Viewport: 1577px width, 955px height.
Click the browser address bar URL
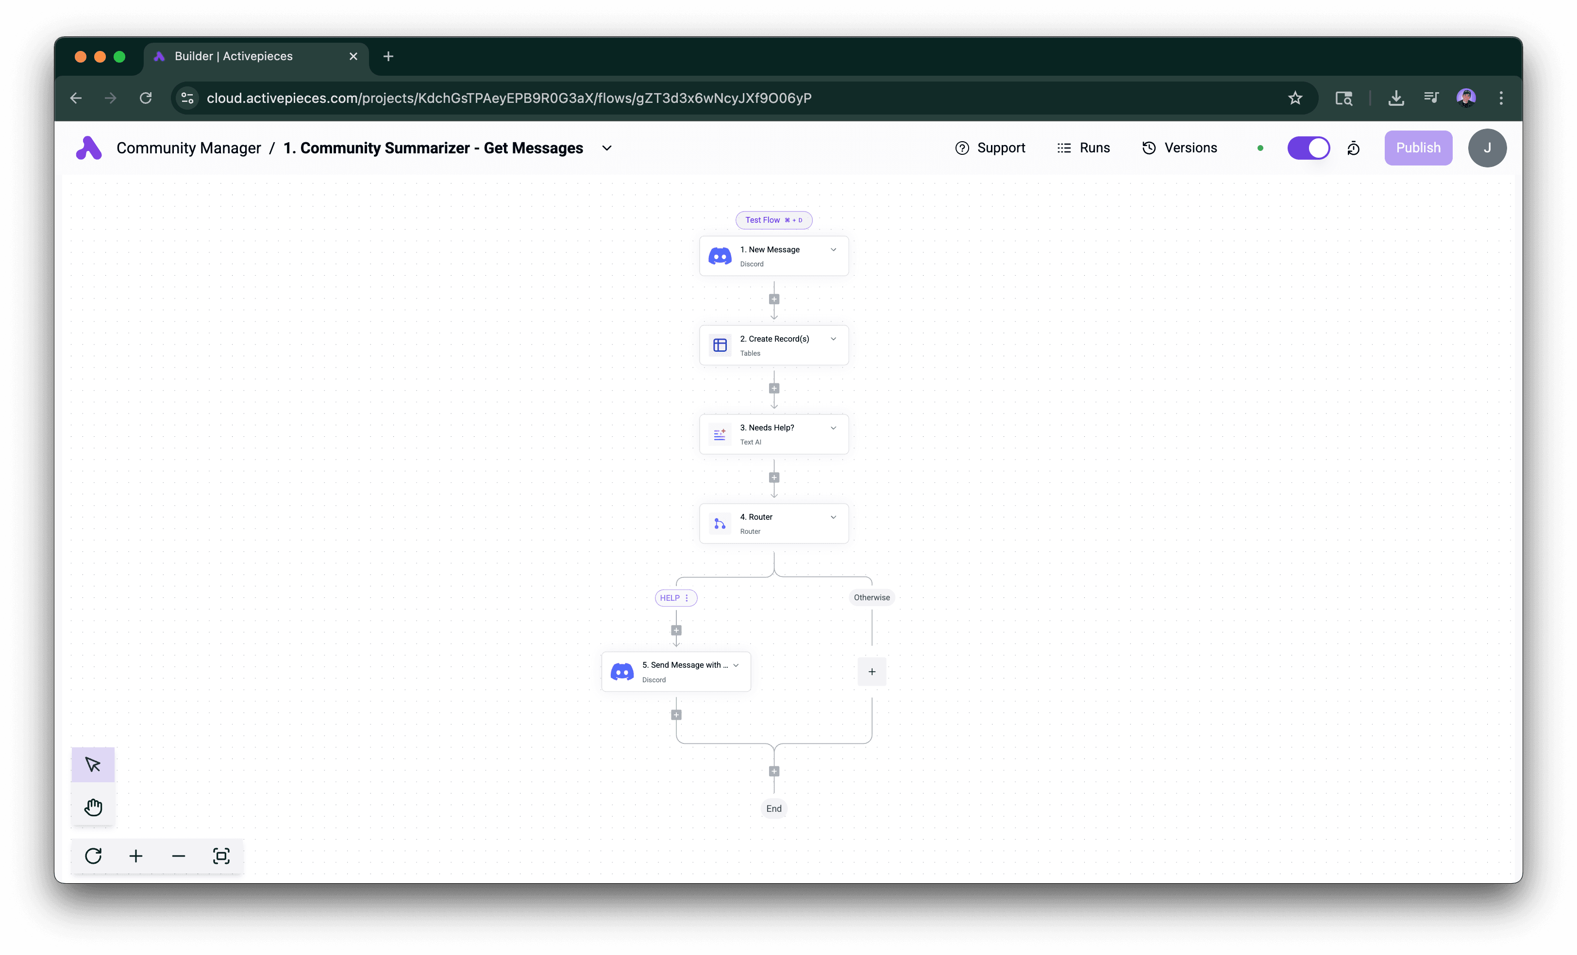point(509,98)
